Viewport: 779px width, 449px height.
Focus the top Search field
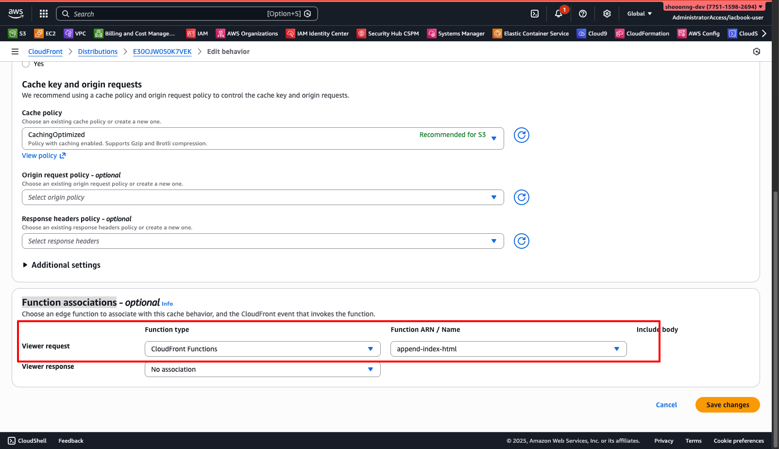click(x=187, y=14)
